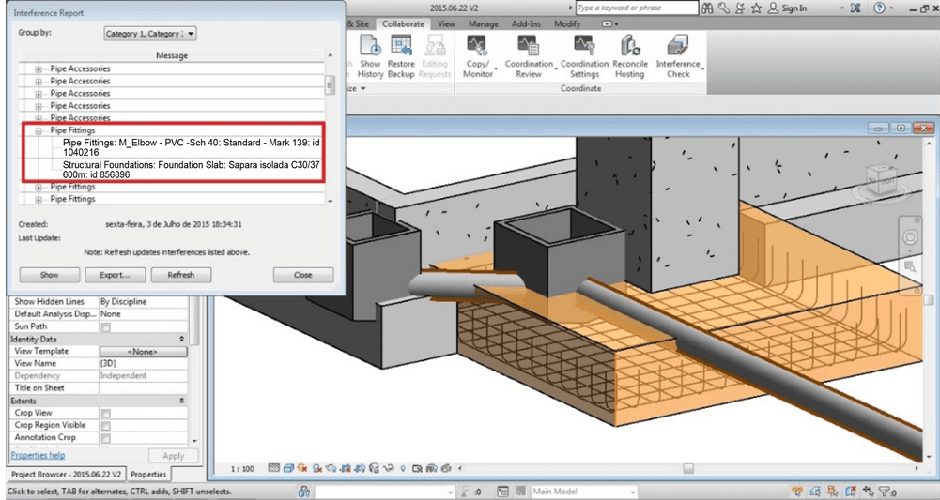Open Coordination Settings

584,57
